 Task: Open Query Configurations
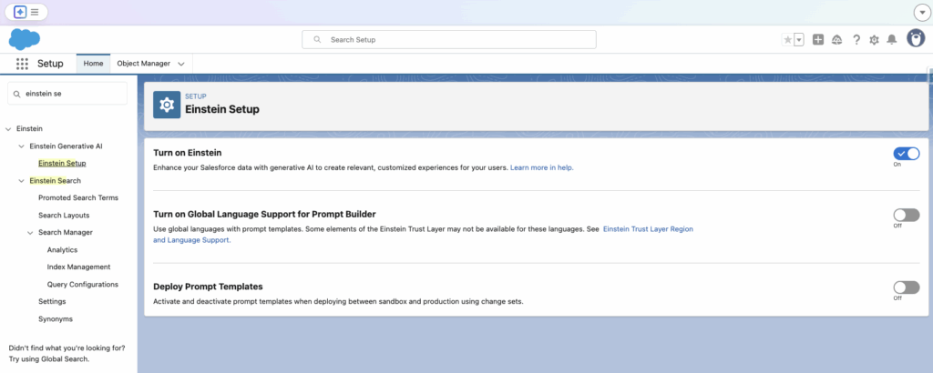click(x=83, y=285)
